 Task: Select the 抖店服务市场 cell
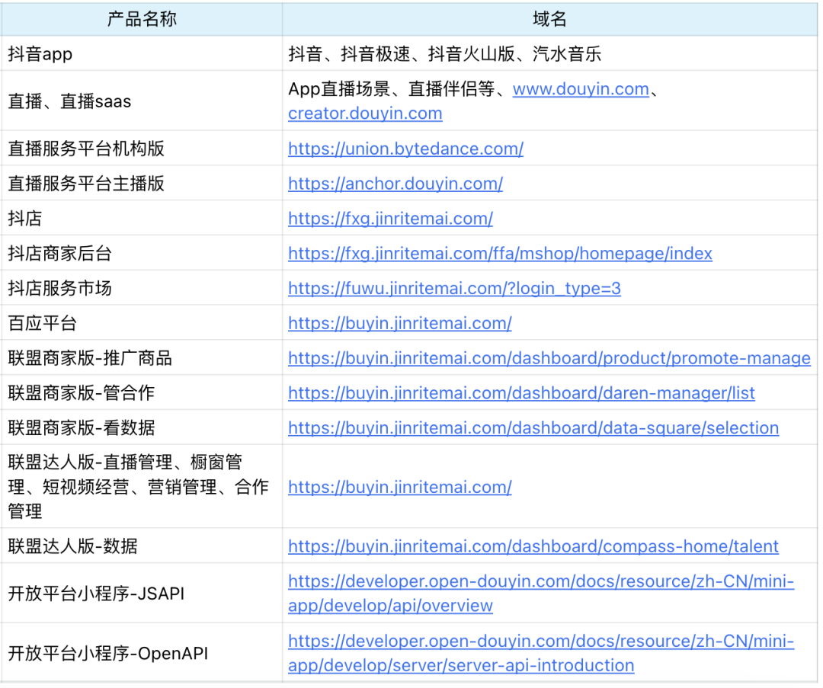pos(142,287)
